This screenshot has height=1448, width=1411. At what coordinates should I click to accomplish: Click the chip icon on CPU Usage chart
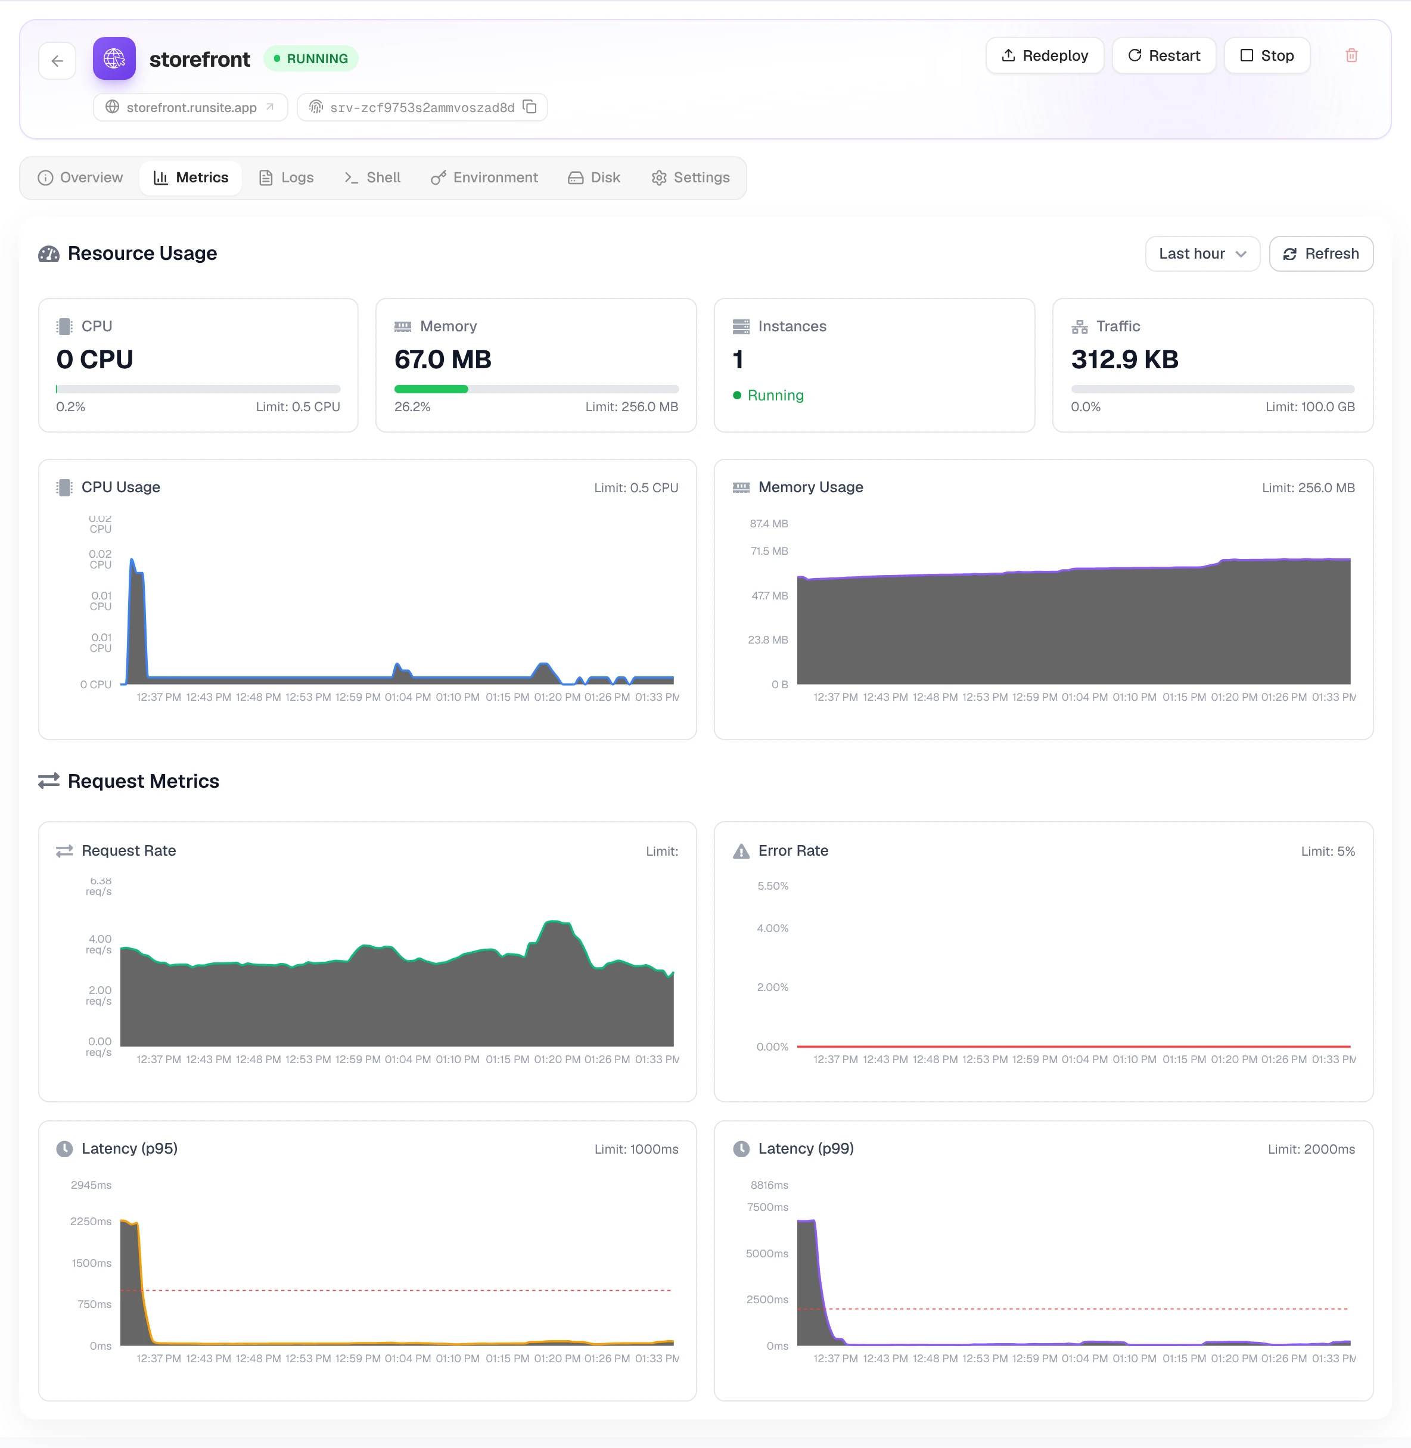coord(64,487)
